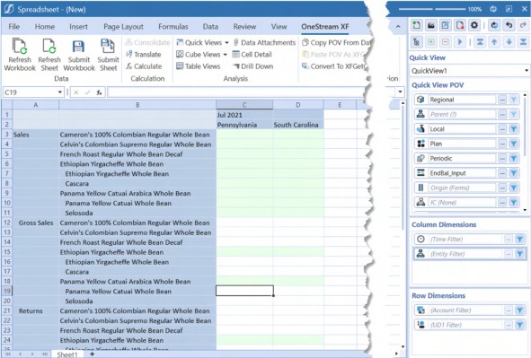Image resolution: width=531 pixels, height=358 pixels.
Task: Click the Quick View refresh icon
Action: click(494, 25)
